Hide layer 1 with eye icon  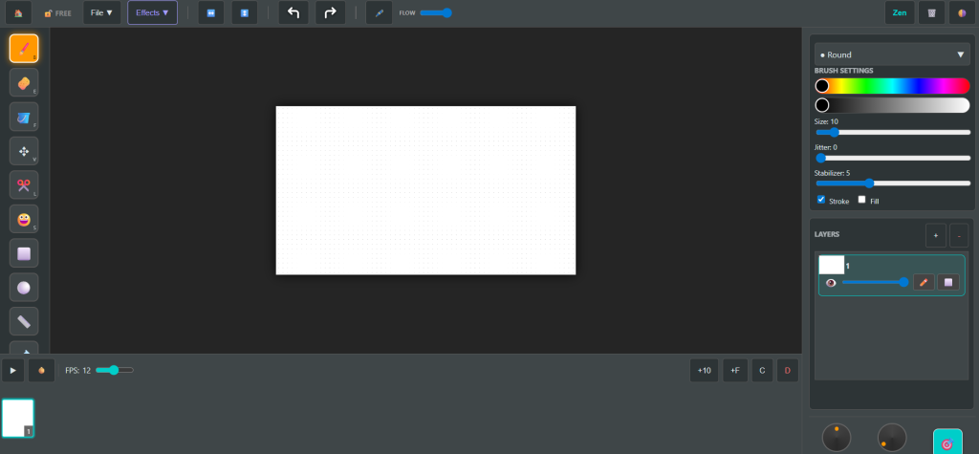point(831,283)
